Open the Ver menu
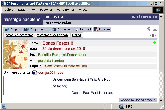 click(34, 10)
